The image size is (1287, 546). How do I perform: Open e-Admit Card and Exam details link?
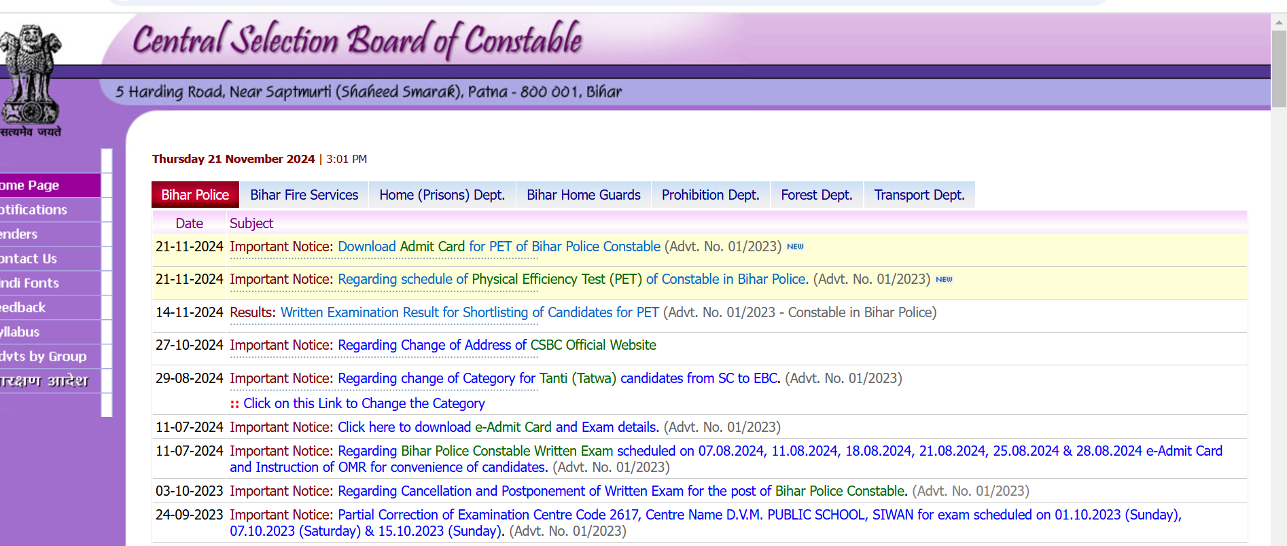498,427
